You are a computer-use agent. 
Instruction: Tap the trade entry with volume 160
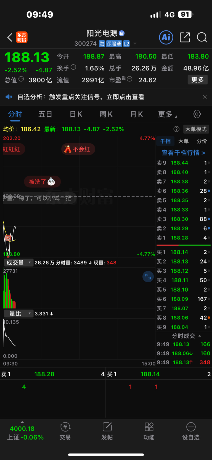click(184, 353)
